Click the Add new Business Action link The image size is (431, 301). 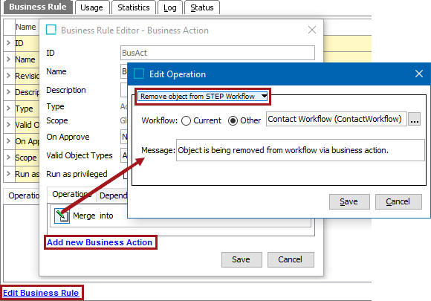[100, 242]
